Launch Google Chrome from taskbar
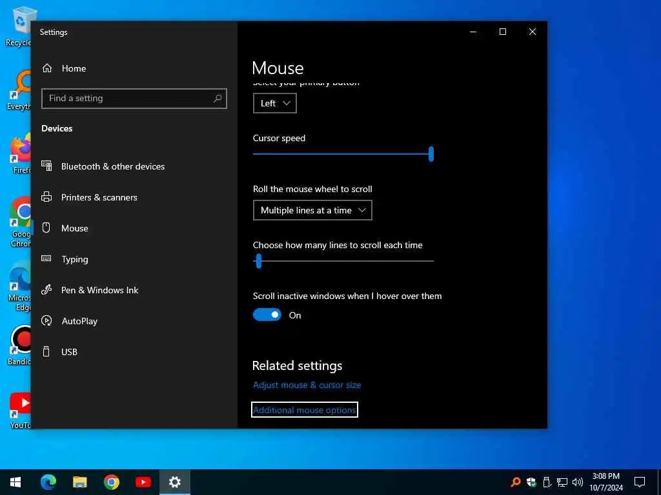The width and height of the screenshot is (661, 495). 111,482
